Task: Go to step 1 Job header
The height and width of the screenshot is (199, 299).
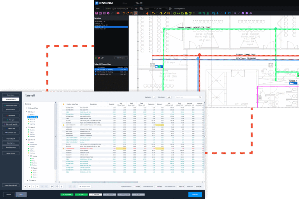Action: click(x=67, y=195)
